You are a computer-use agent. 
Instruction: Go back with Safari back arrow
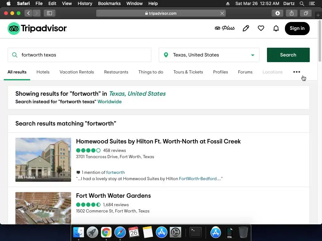point(29,13)
